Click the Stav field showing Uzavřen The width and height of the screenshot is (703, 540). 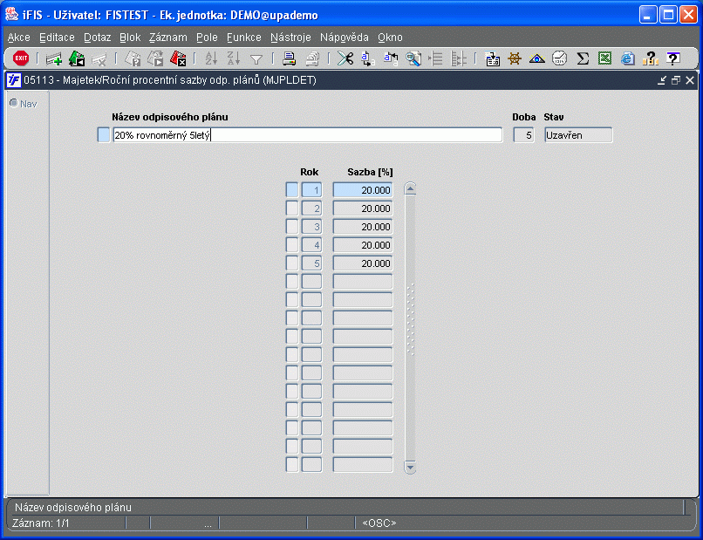(578, 135)
